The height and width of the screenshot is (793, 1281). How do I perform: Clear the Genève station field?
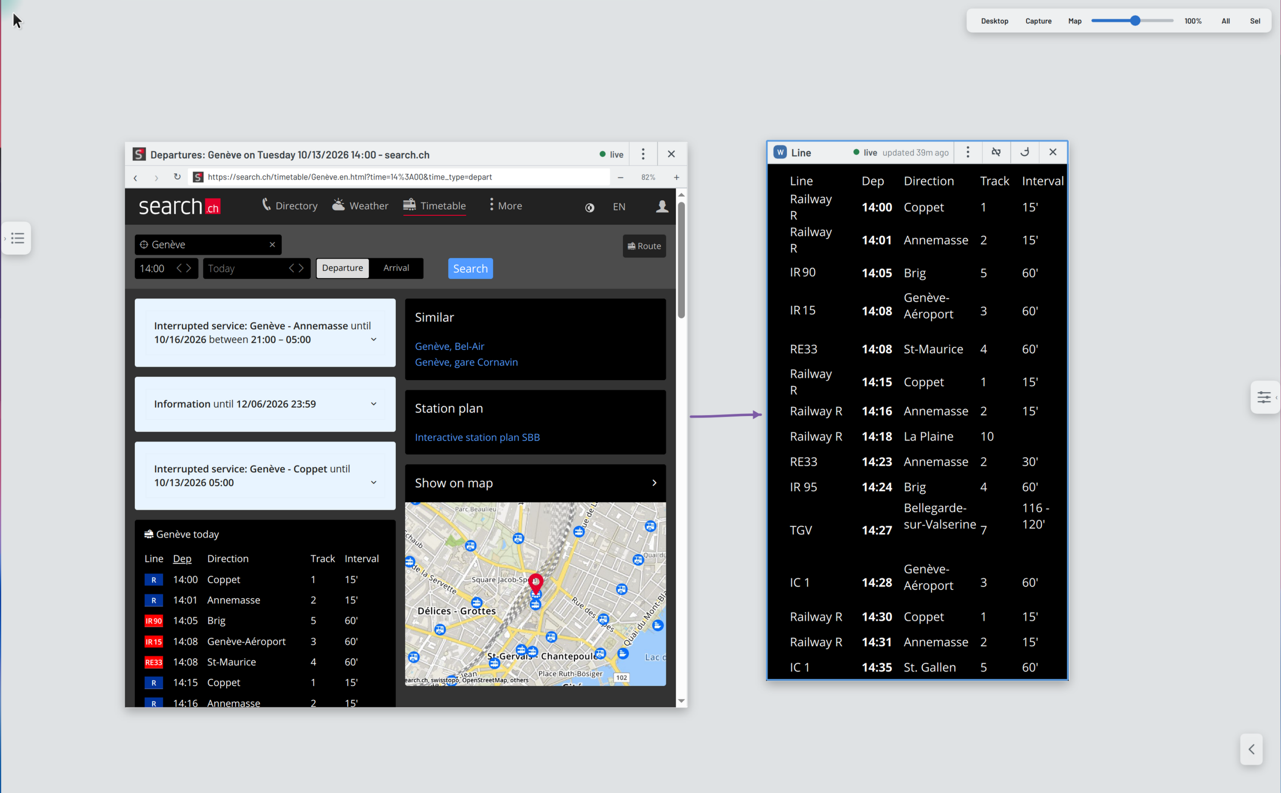click(x=272, y=244)
